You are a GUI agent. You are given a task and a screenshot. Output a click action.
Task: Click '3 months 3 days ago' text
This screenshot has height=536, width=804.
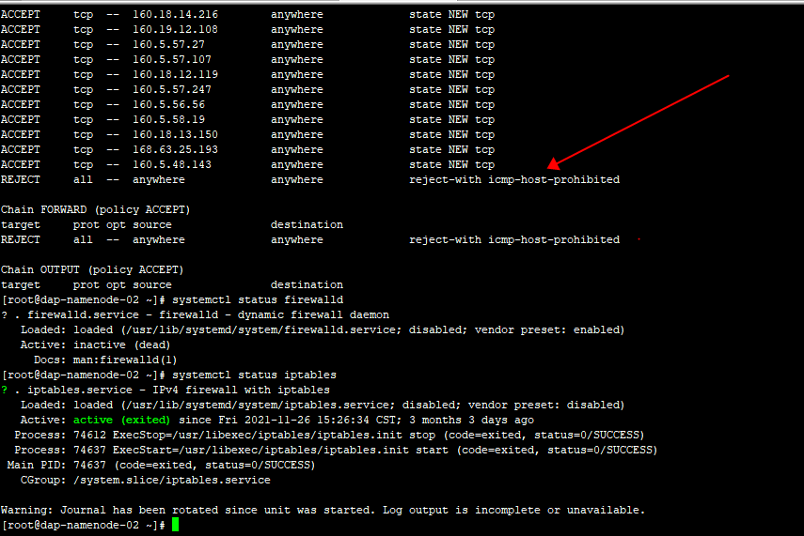472,420
